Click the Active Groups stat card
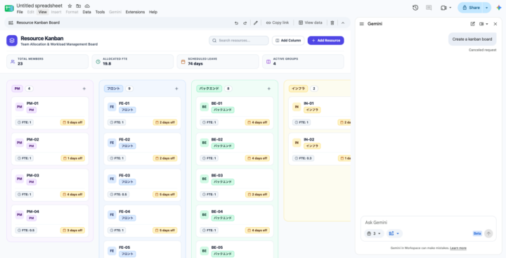The height and width of the screenshot is (258, 506). 303,61
